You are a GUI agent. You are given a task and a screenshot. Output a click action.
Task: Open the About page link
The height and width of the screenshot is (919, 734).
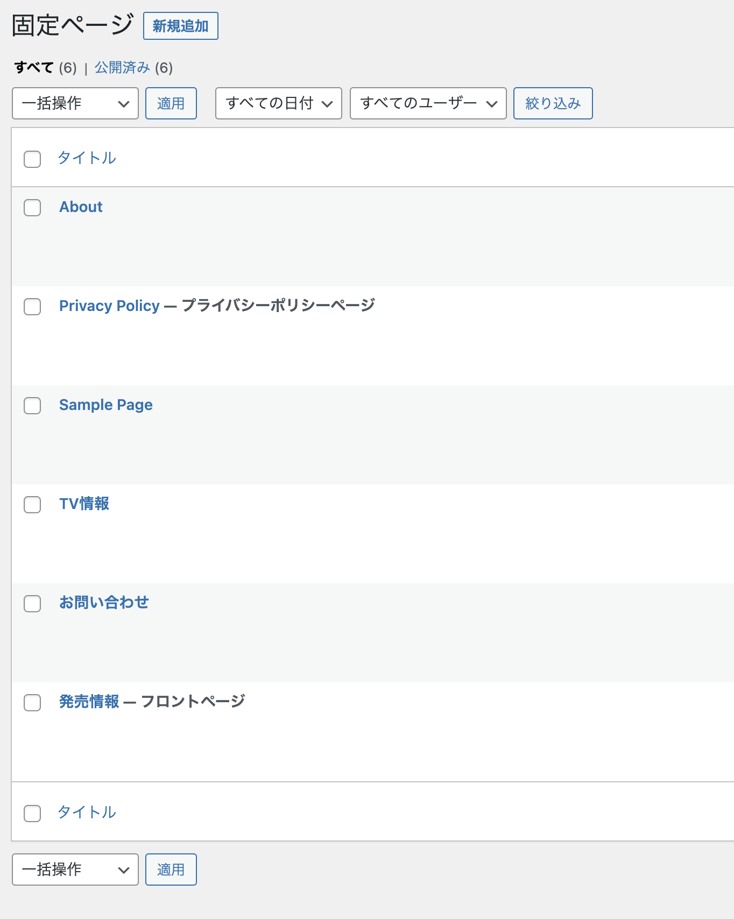click(x=81, y=207)
